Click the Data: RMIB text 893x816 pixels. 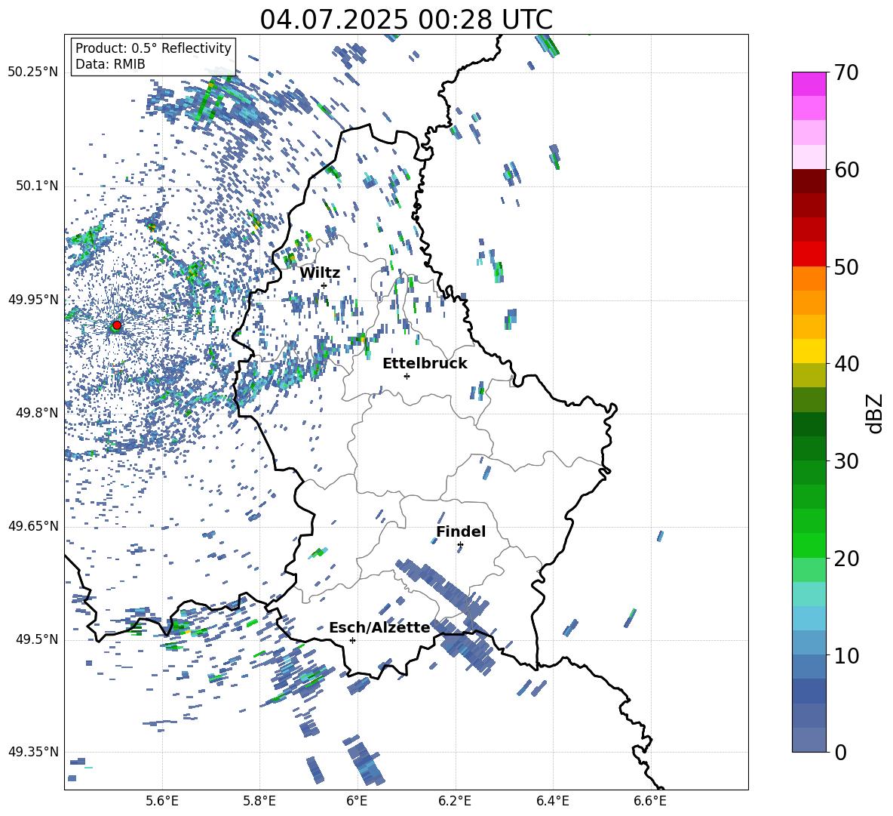[110, 64]
